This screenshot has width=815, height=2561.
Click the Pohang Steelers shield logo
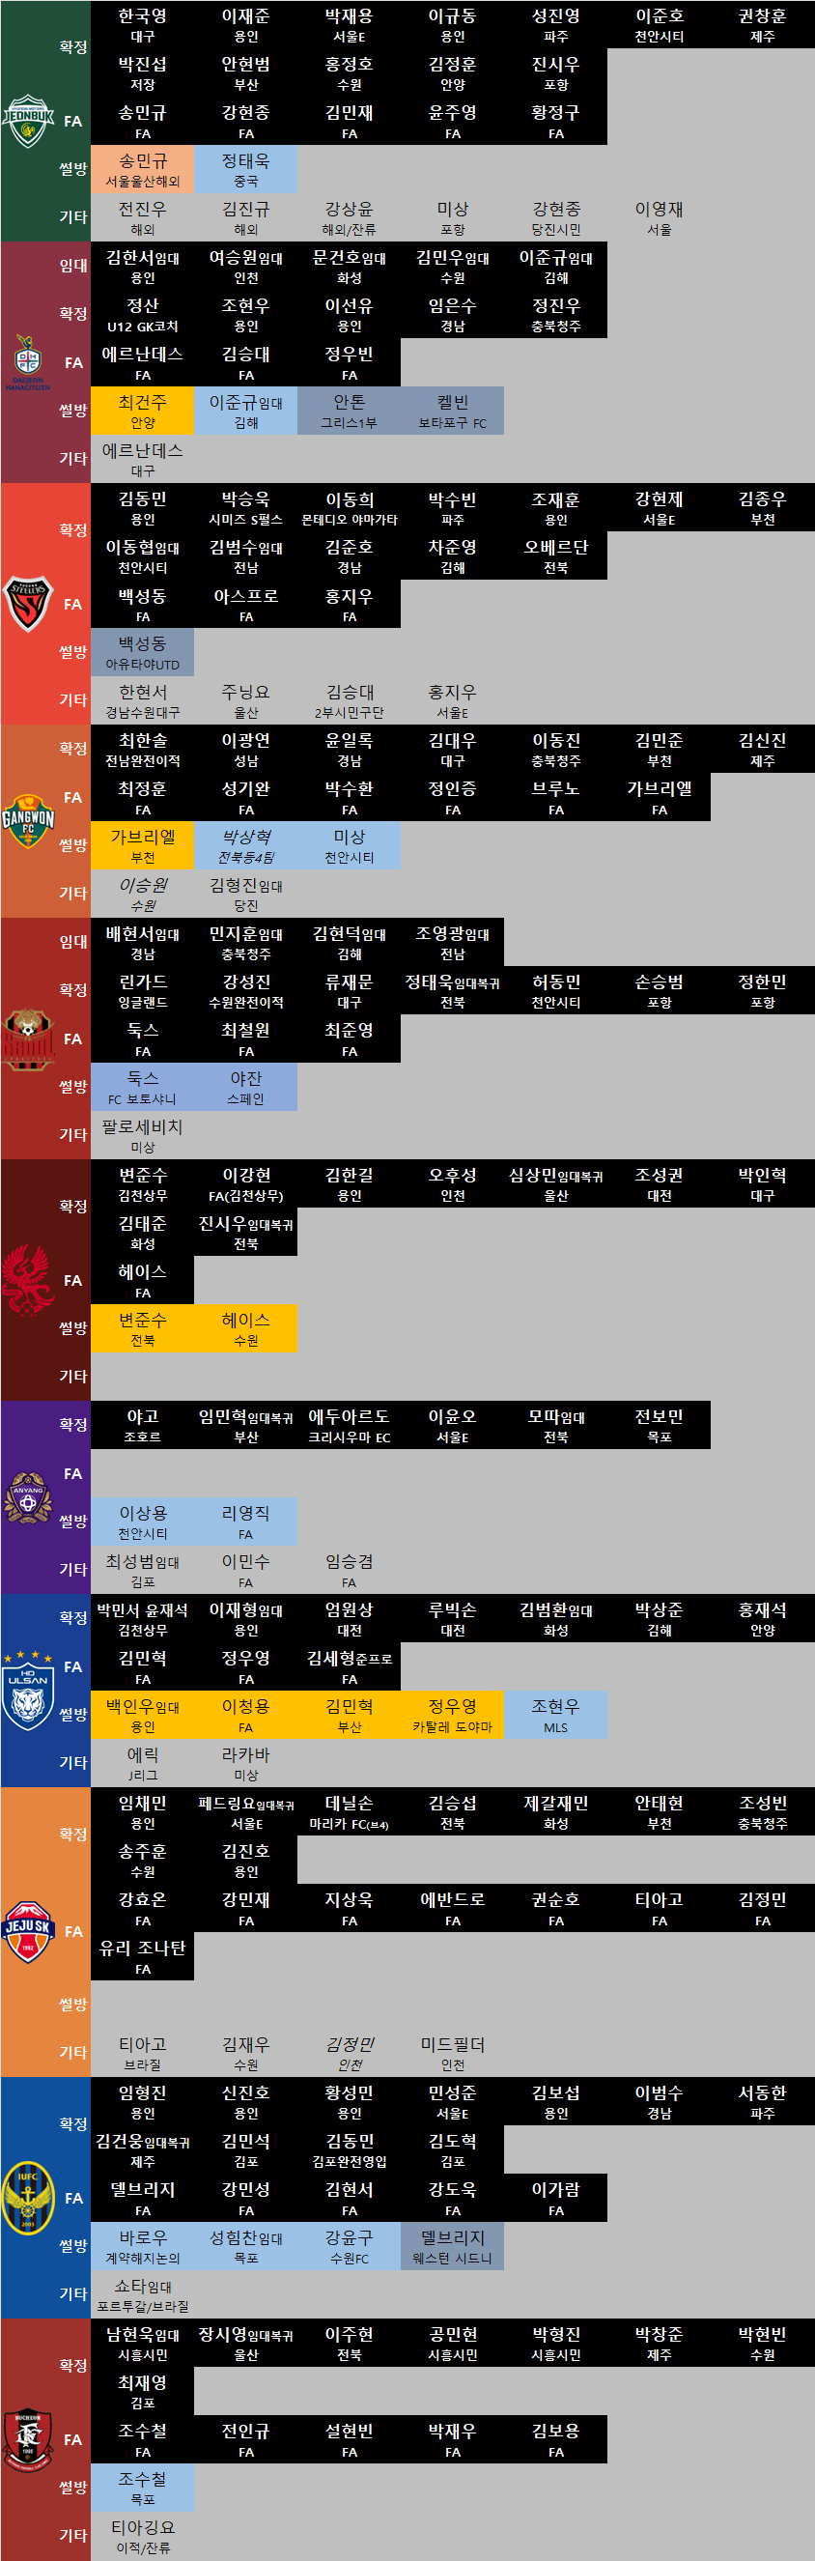[28, 604]
